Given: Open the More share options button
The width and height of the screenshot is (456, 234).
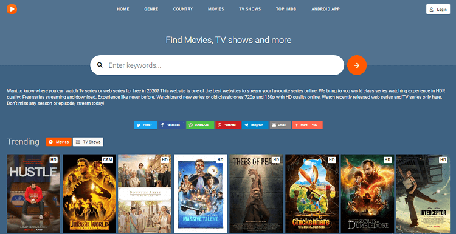Looking at the screenshot, I should (308, 125).
